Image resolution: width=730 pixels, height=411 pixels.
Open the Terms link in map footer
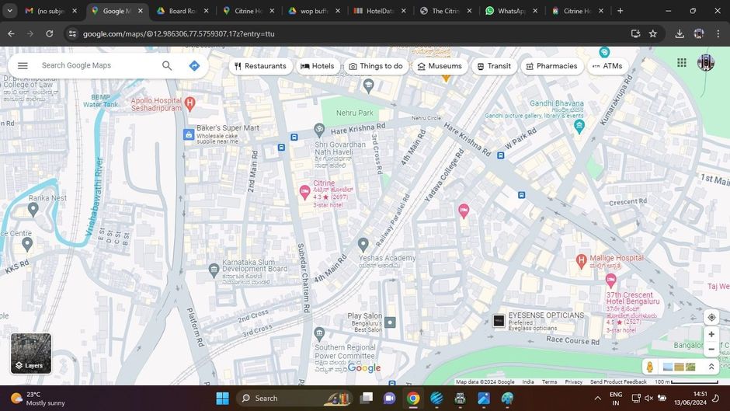[549, 381]
